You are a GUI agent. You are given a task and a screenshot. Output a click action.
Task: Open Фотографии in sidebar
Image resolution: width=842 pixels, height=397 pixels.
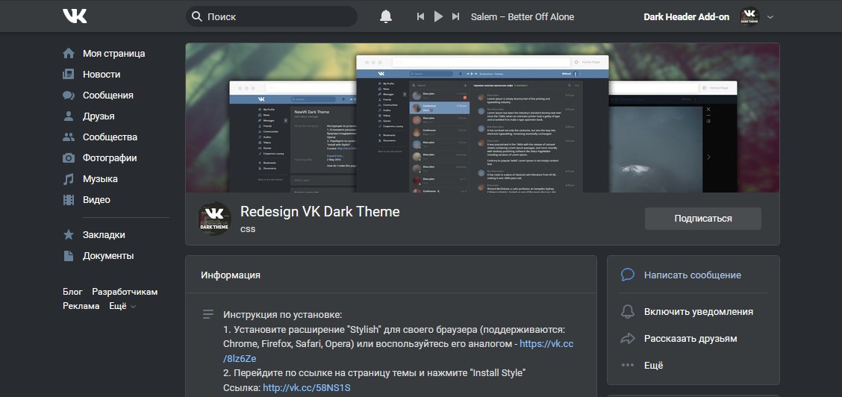coord(110,158)
